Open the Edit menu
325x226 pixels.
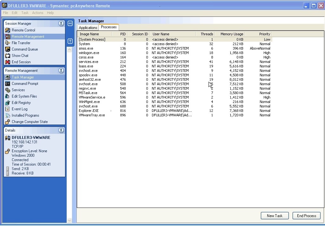click(x=15, y=13)
